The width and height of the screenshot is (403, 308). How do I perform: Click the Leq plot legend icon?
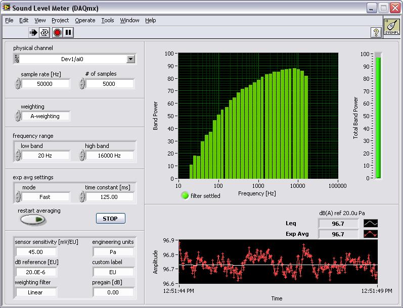371,223
